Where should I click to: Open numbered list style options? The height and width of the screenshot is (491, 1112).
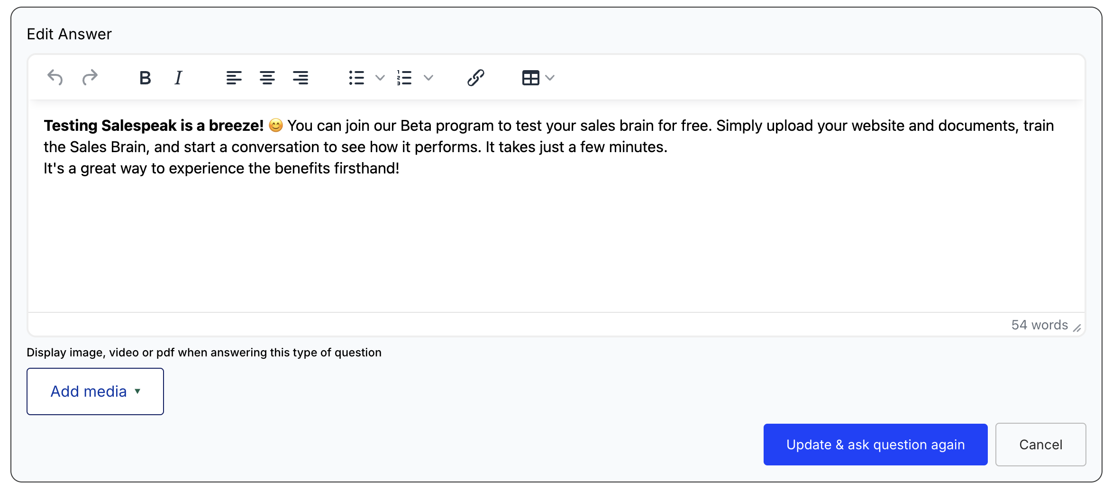click(428, 77)
